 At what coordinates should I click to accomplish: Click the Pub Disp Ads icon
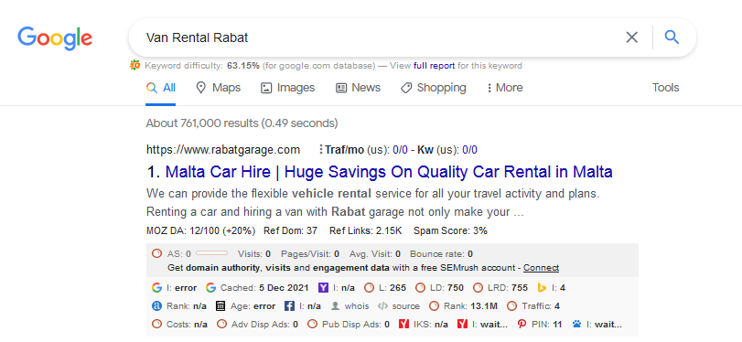pos(312,325)
